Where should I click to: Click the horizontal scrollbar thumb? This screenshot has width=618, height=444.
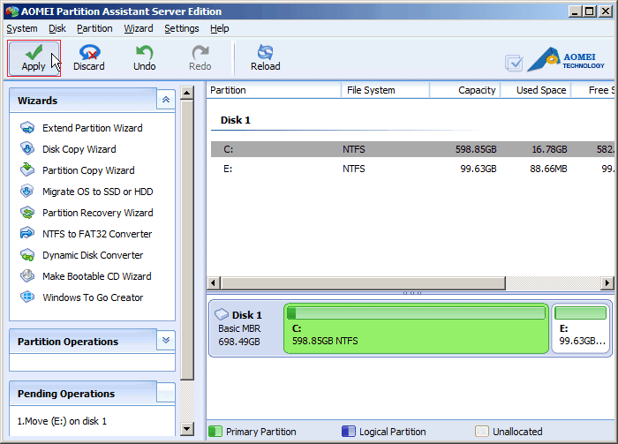point(363,282)
